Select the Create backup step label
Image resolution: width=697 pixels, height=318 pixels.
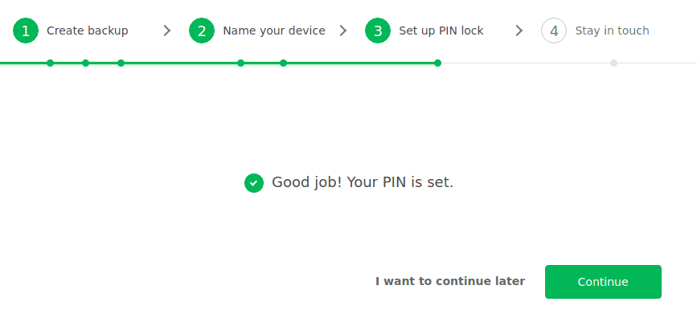click(88, 31)
